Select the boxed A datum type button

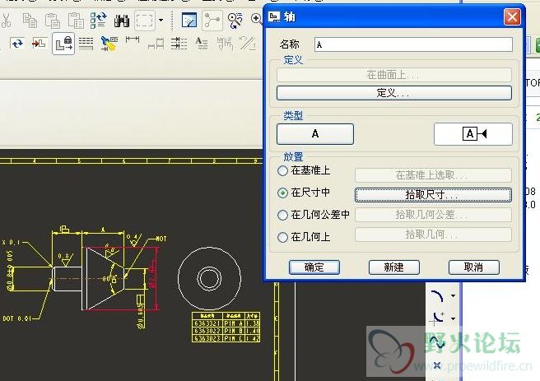coord(473,134)
